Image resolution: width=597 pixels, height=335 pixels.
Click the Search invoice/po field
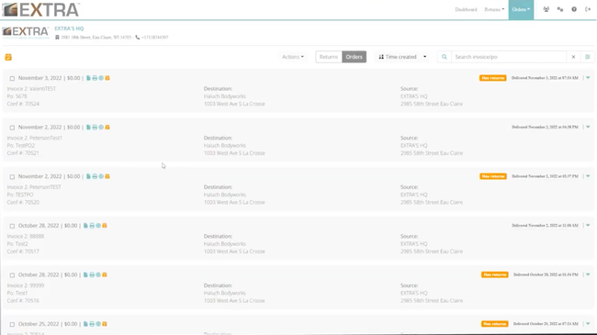509,57
